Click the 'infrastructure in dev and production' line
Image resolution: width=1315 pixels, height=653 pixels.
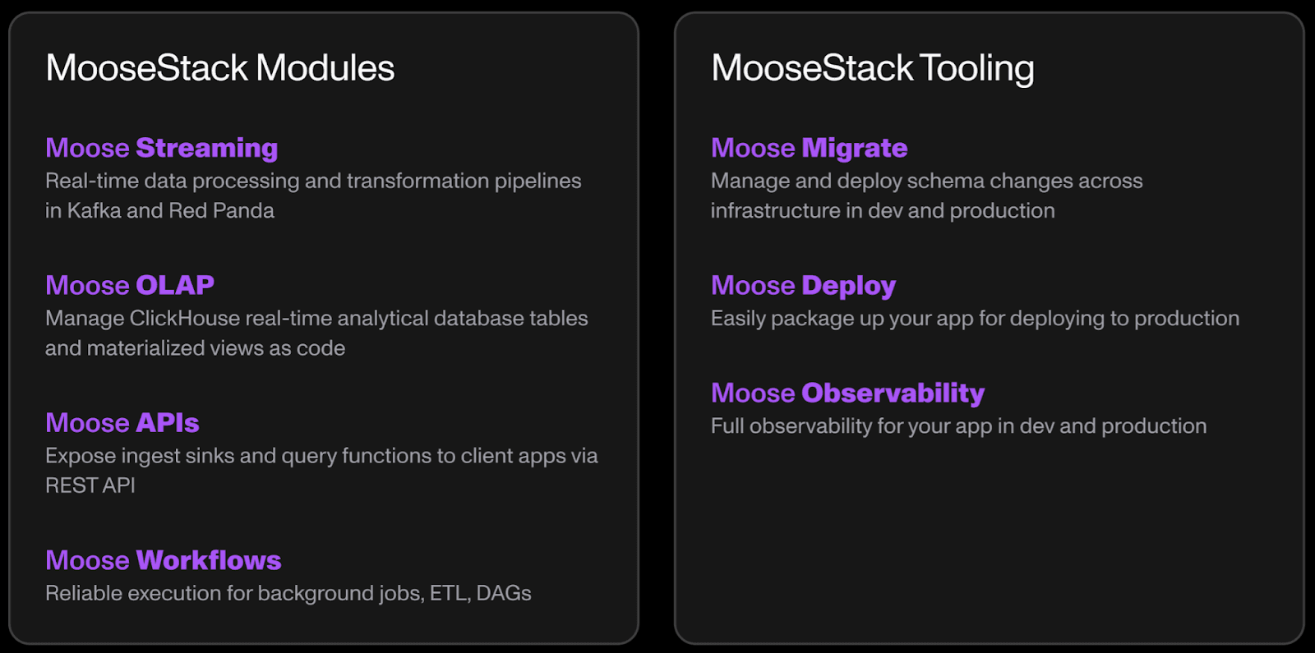click(x=883, y=211)
